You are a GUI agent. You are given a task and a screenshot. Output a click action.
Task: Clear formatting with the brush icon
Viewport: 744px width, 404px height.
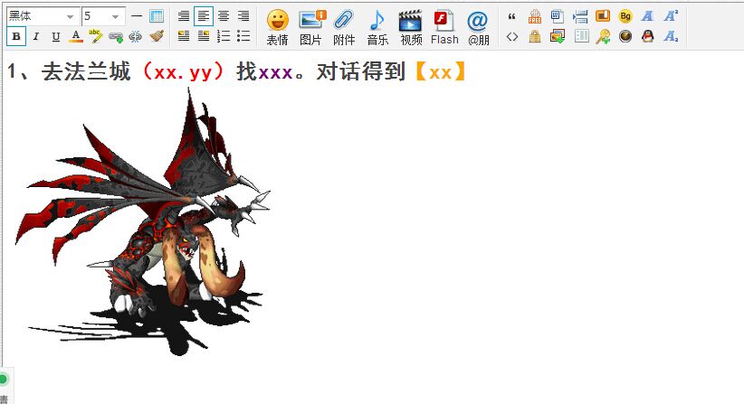click(157, 37)
